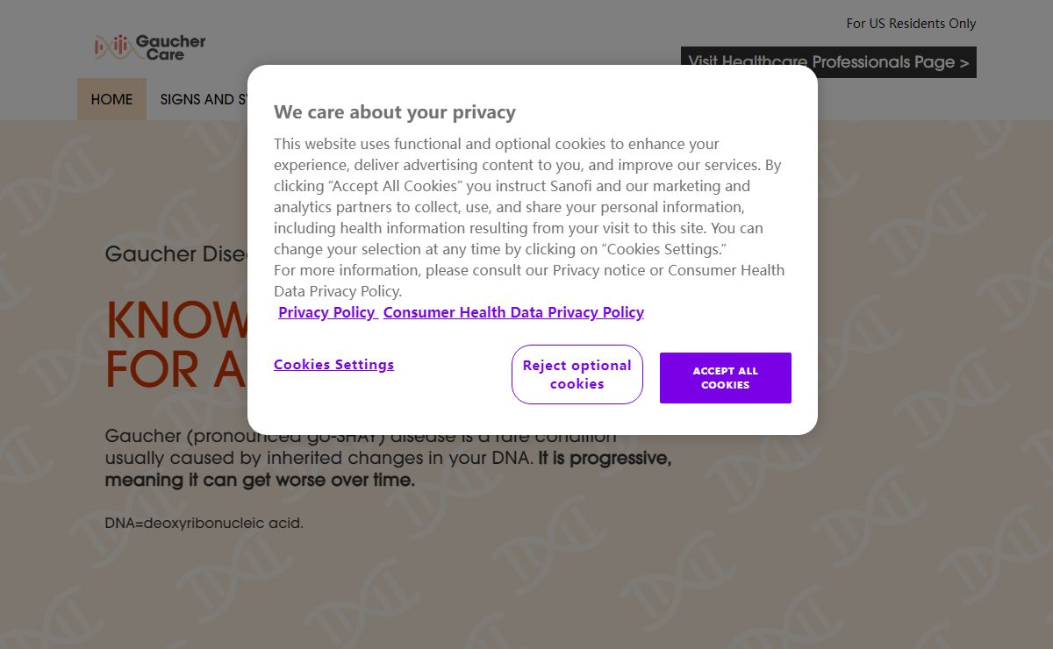Click the 'FOR A' headline line
The height and width of the screenshot is (649, 1053).
[175, 369]
